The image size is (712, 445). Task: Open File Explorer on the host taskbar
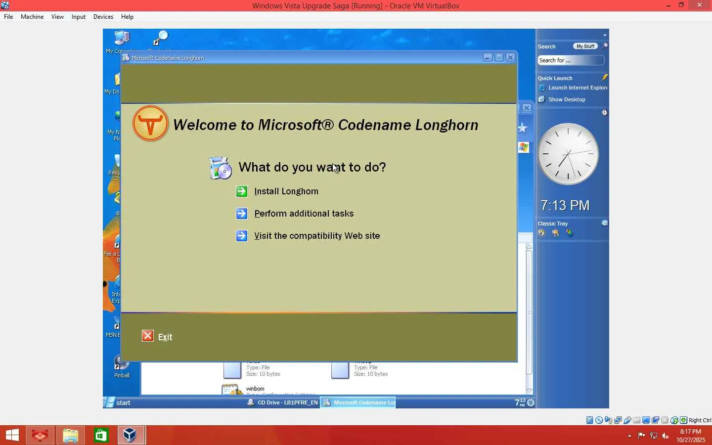pos(70,435)
